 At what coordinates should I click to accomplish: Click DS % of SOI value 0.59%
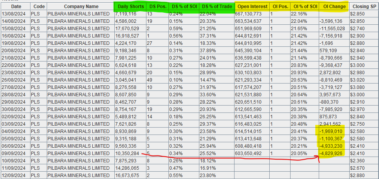coord(176,29)
